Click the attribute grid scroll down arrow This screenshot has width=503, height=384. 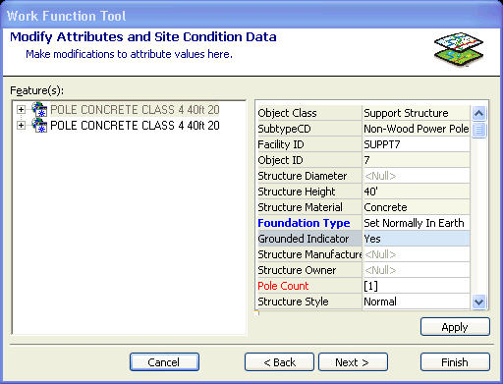[478, 302]
